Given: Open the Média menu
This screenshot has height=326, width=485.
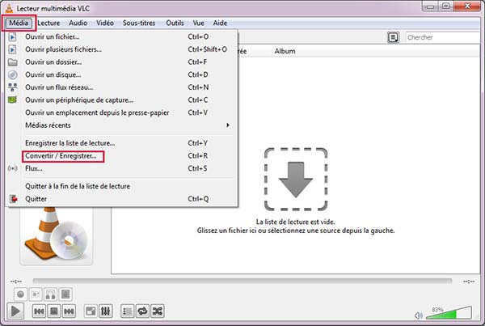Looking at the screenshot, I should (19, 23).
